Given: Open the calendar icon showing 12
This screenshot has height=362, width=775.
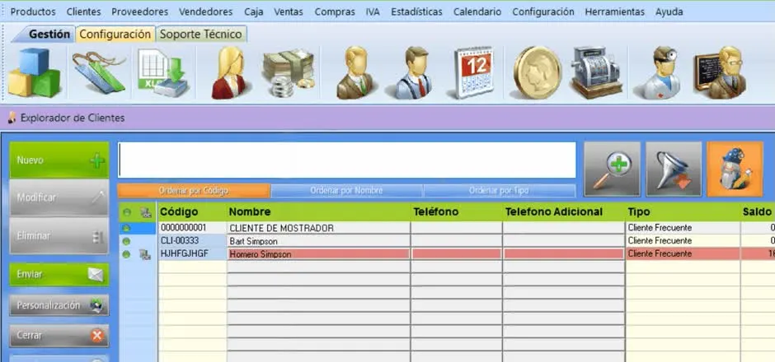Looking at the screenshot, I should (x=473, y=72).
